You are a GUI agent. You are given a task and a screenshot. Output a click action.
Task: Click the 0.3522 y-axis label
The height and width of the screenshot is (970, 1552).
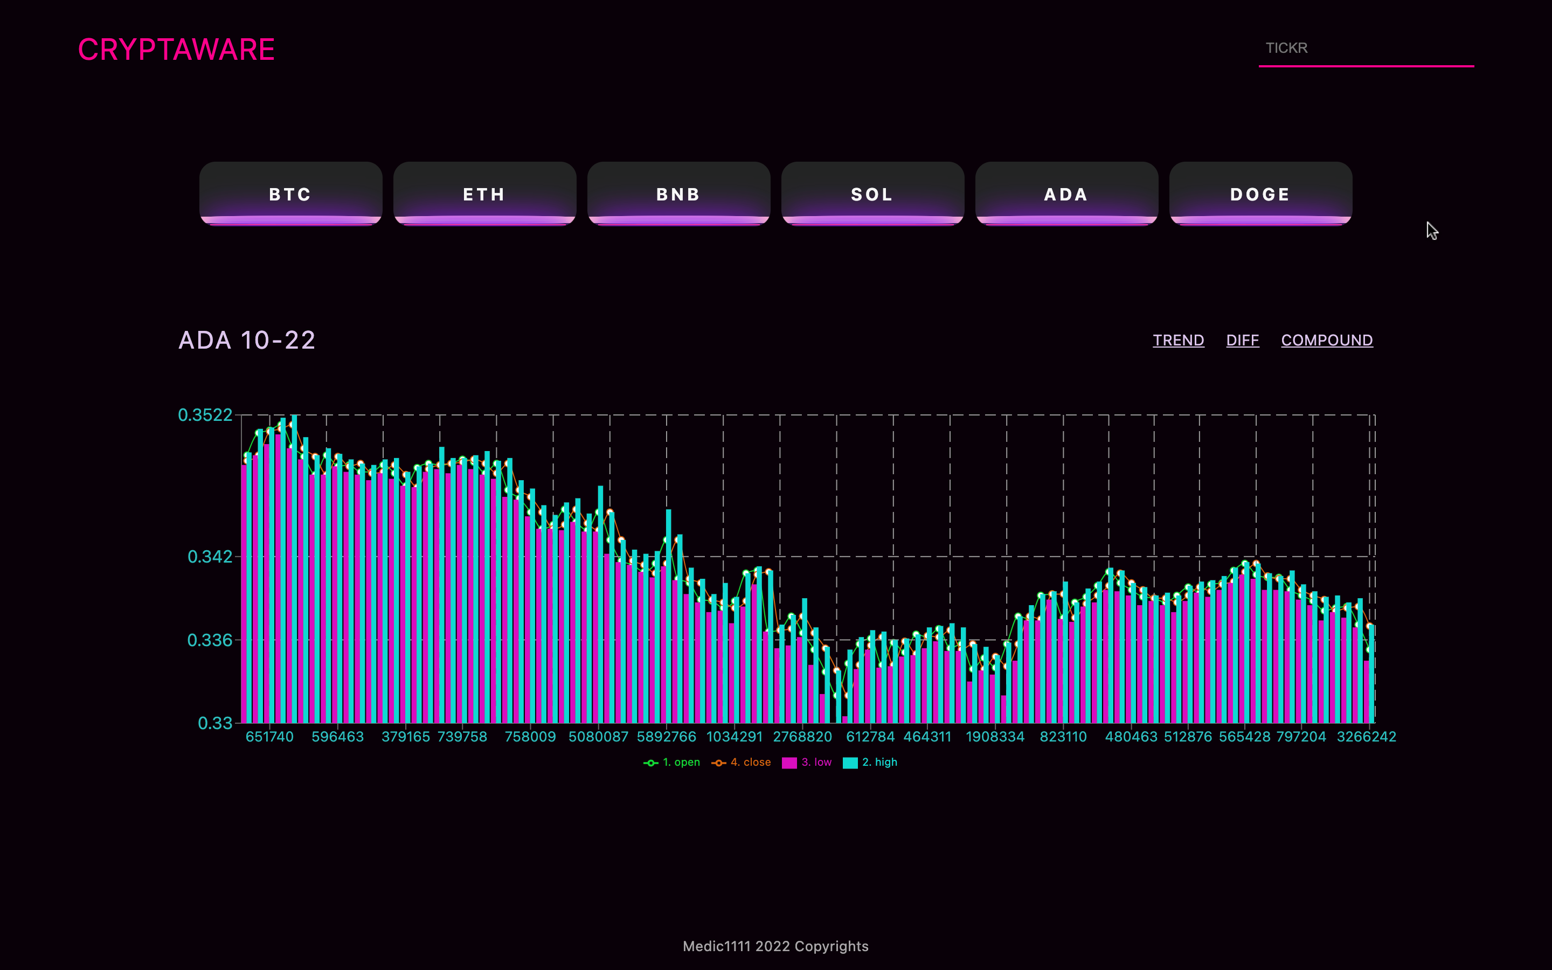205,415
